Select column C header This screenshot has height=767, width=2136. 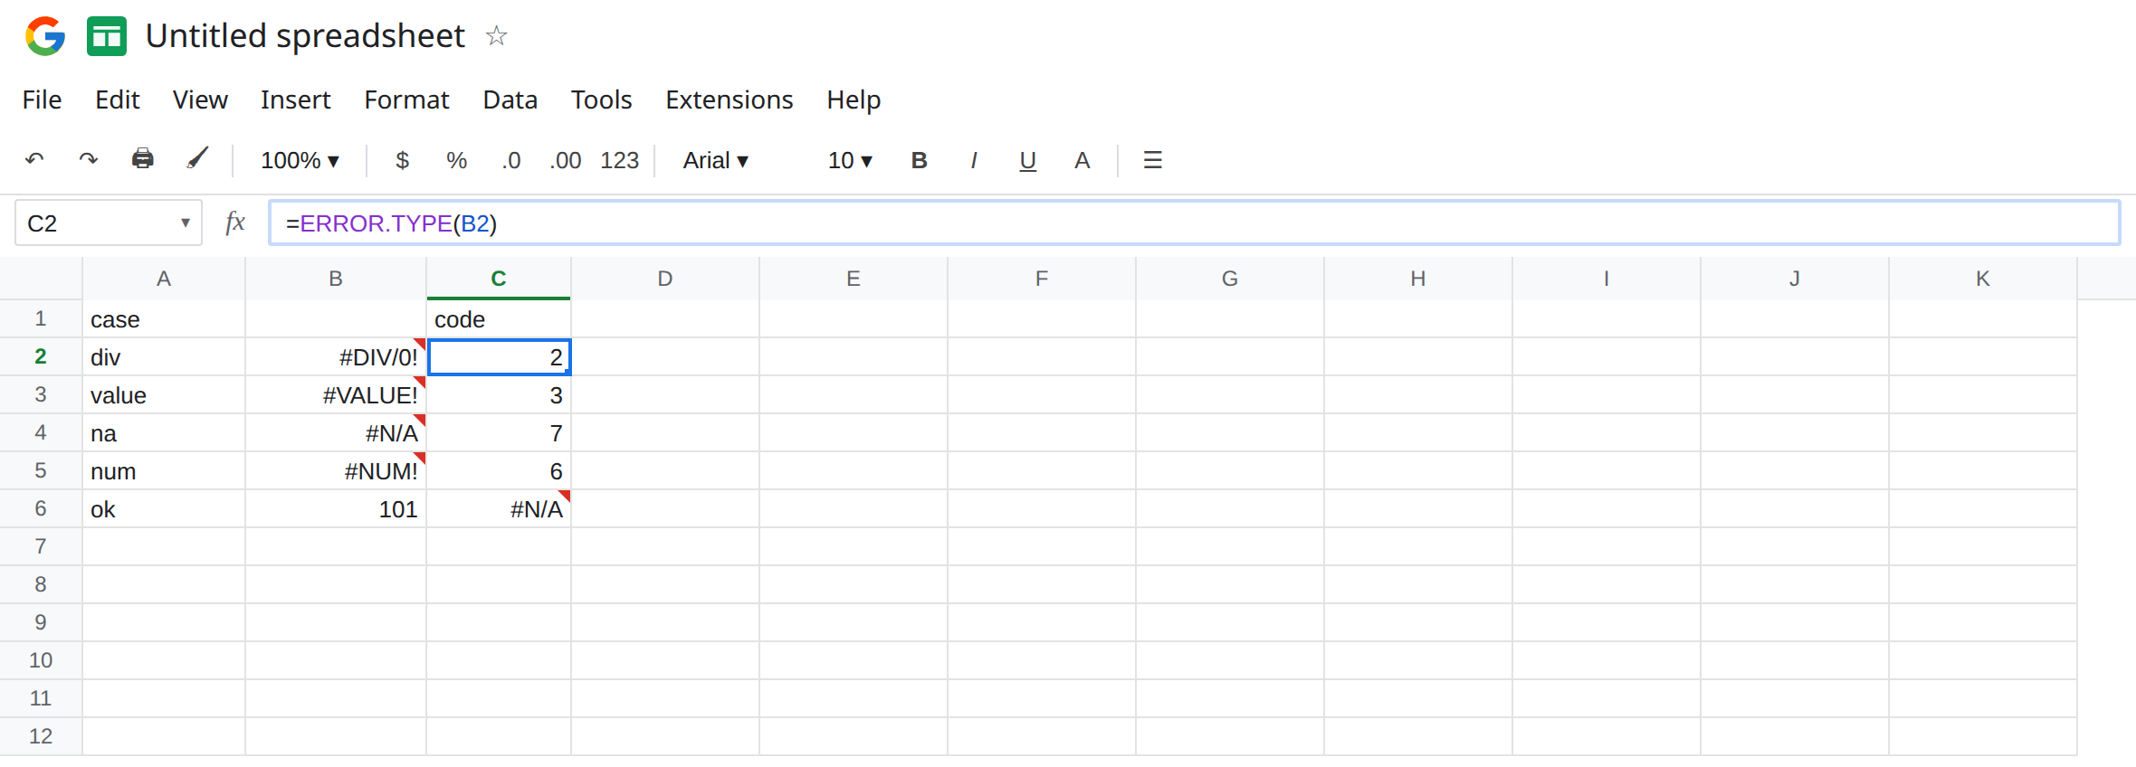(499, 279)
